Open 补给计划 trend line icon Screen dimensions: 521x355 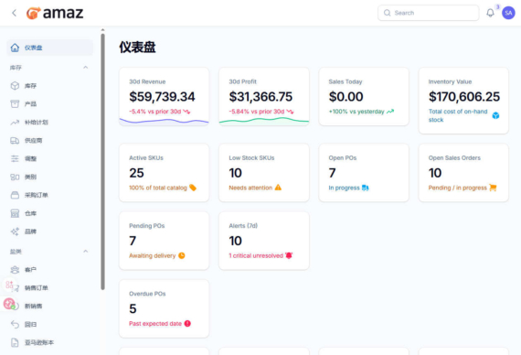[x=15, y=122]
